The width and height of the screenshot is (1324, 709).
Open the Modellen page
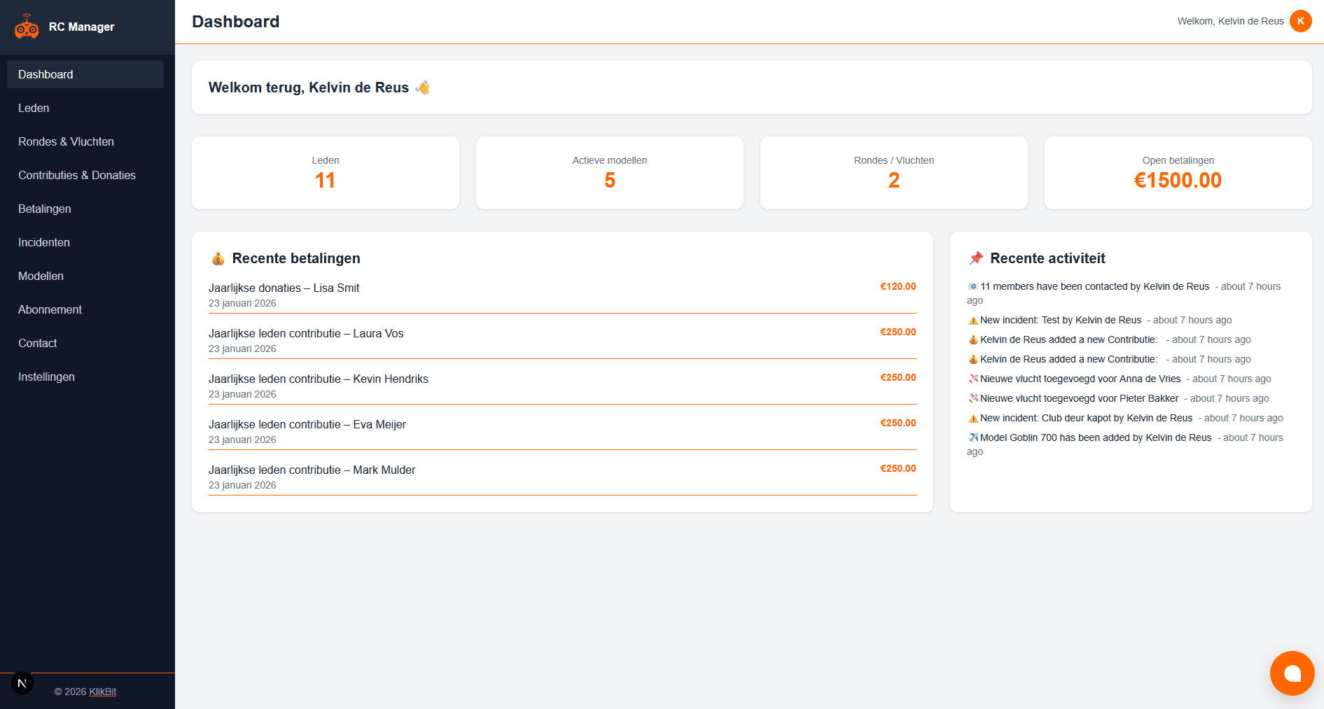41,276
